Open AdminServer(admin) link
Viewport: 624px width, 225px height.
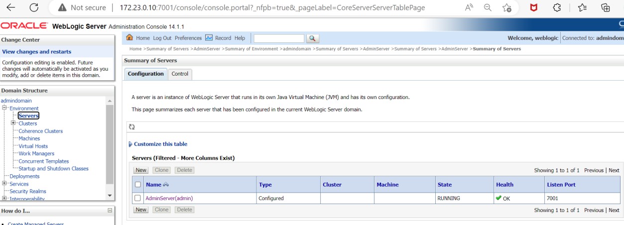pos(169,198)
